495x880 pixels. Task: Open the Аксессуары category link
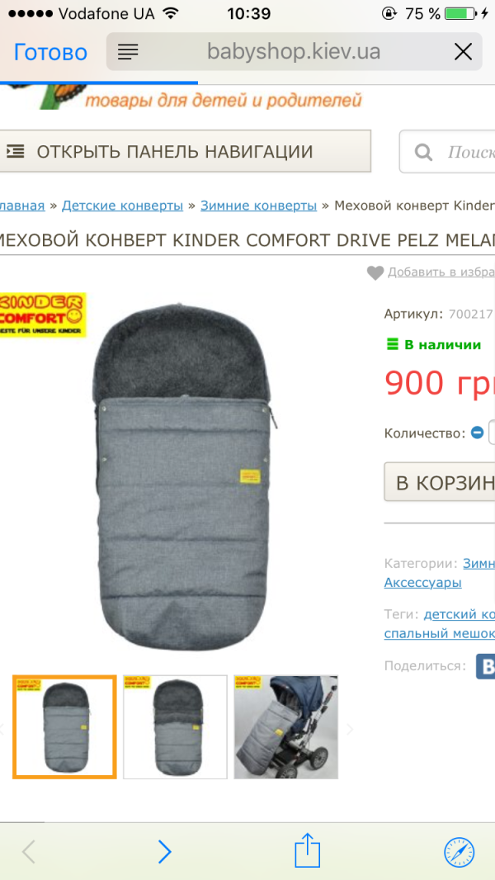tap(422, 583)
